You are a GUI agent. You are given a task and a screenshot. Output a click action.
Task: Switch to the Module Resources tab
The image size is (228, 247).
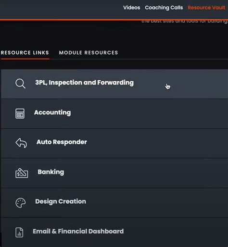pos(89,53)
